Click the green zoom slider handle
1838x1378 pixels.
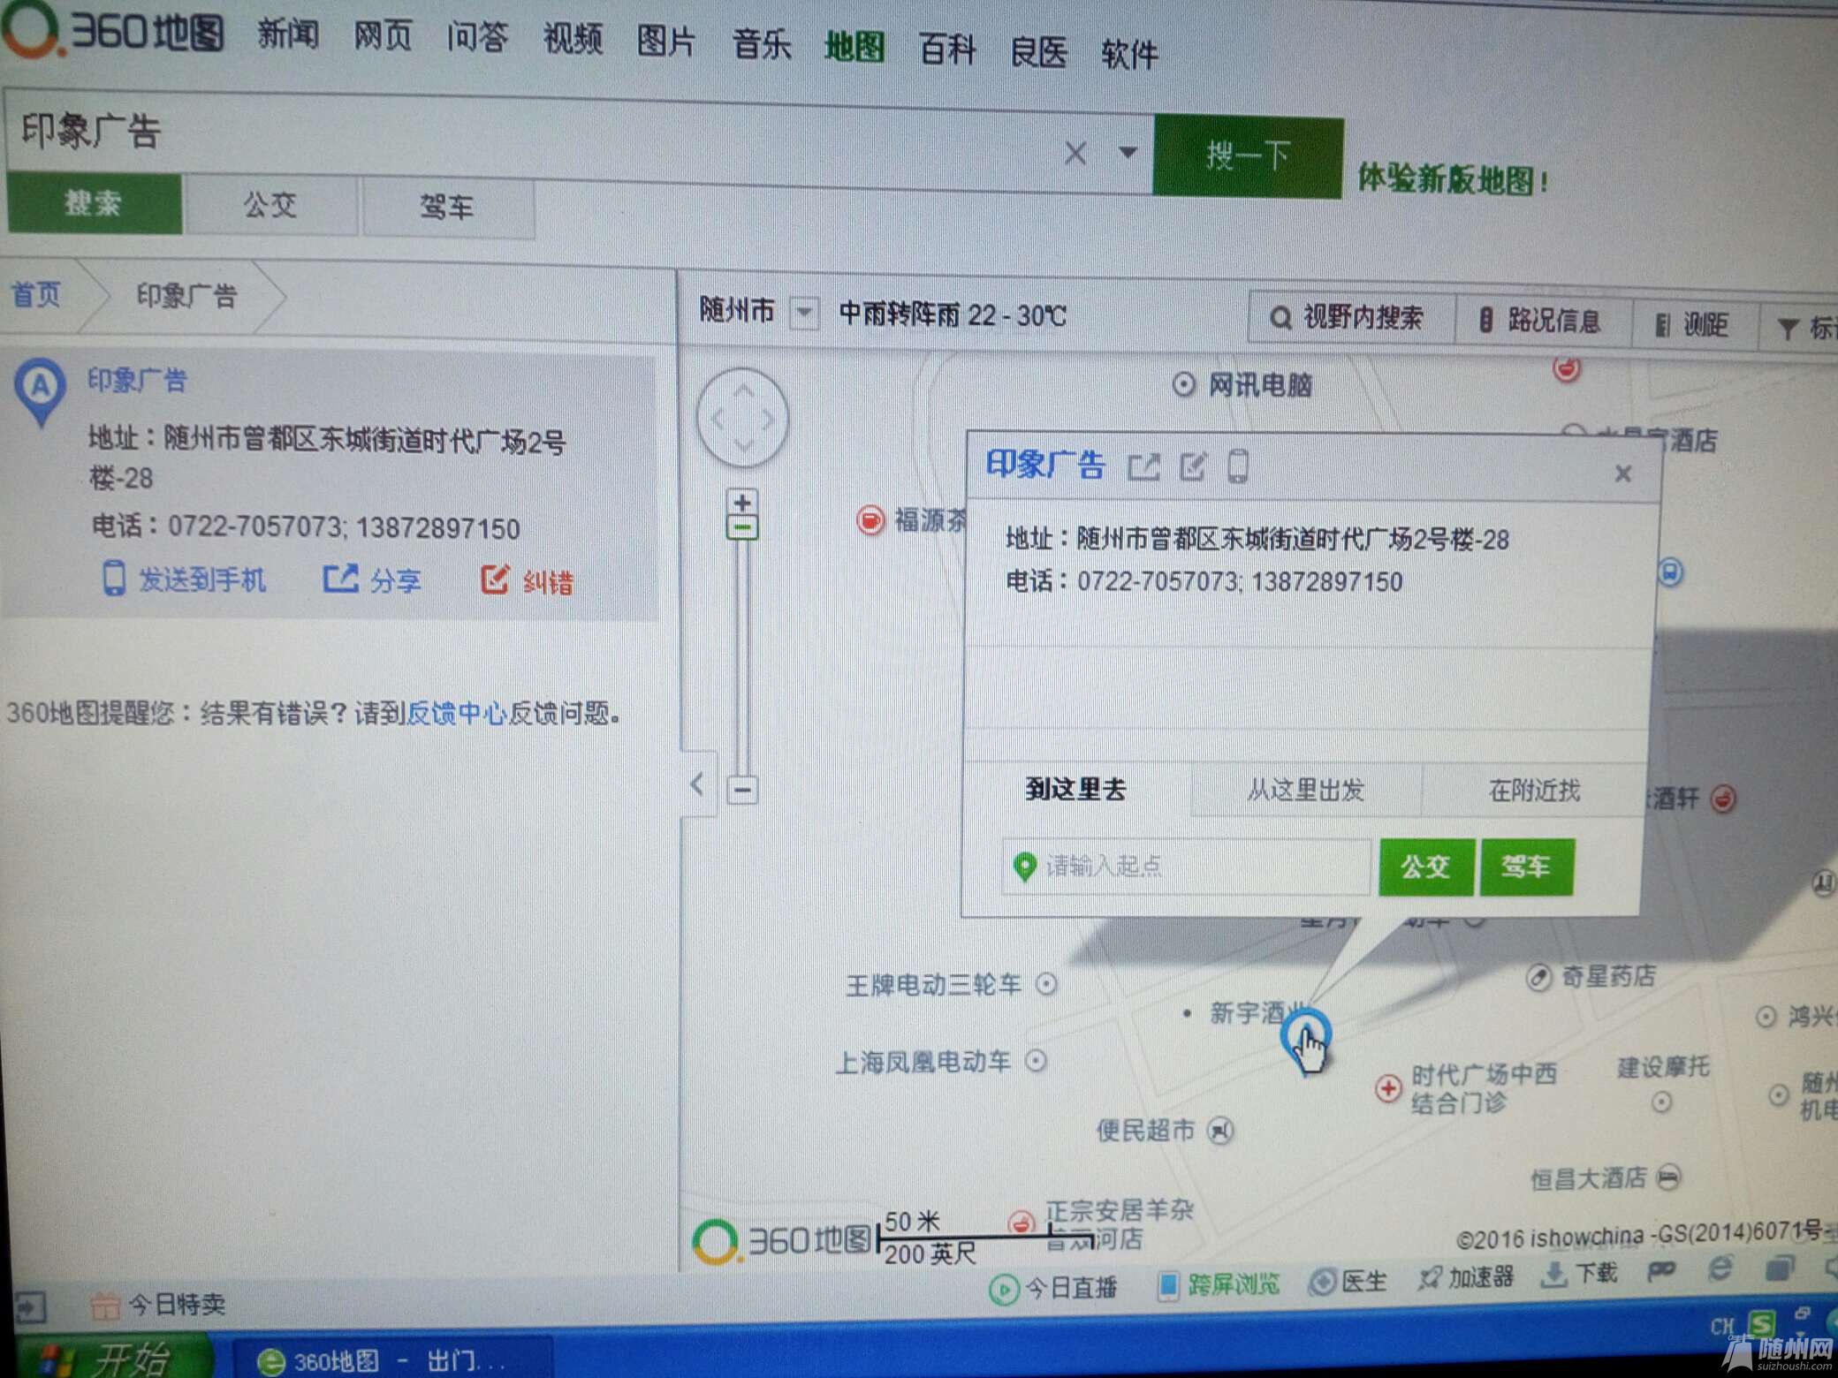tap(742, 528)
